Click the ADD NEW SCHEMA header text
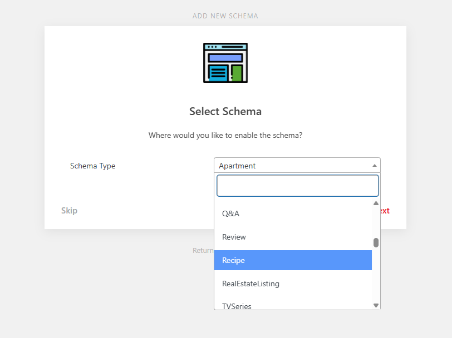The height and width of the screenshot is (338, 452). 225,16
